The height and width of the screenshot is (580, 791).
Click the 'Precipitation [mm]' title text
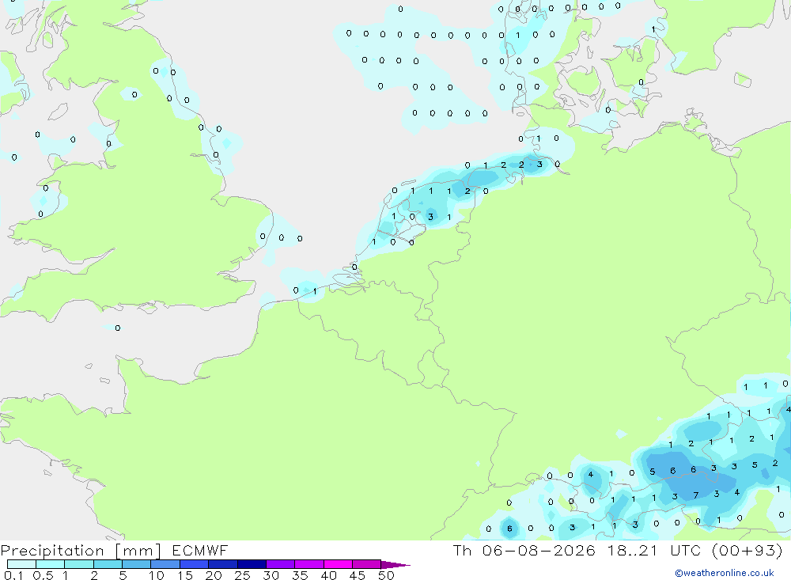[81, 551]
